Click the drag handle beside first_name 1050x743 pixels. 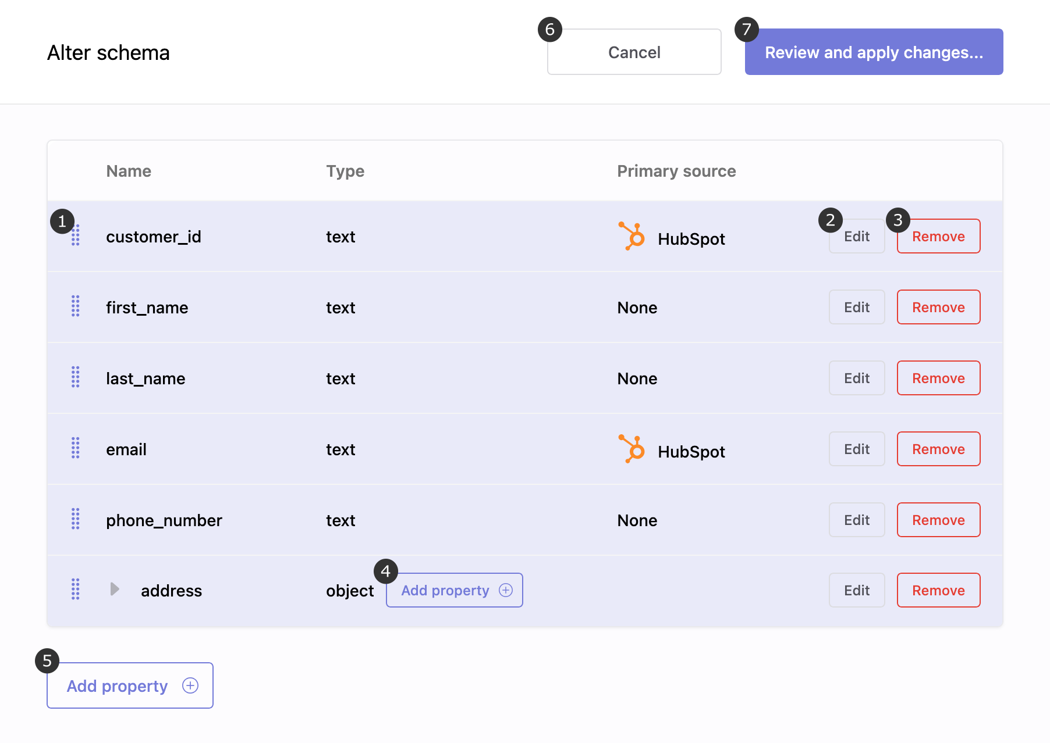[76, 306]
